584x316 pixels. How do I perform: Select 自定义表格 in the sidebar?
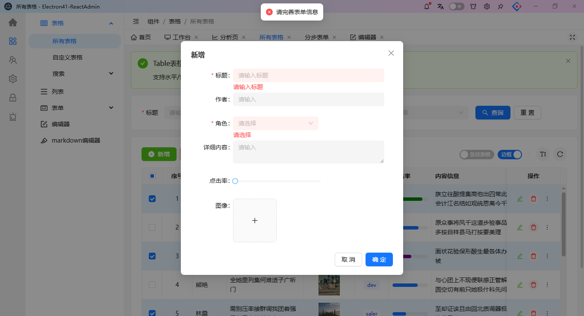click(x=68, y=57)
